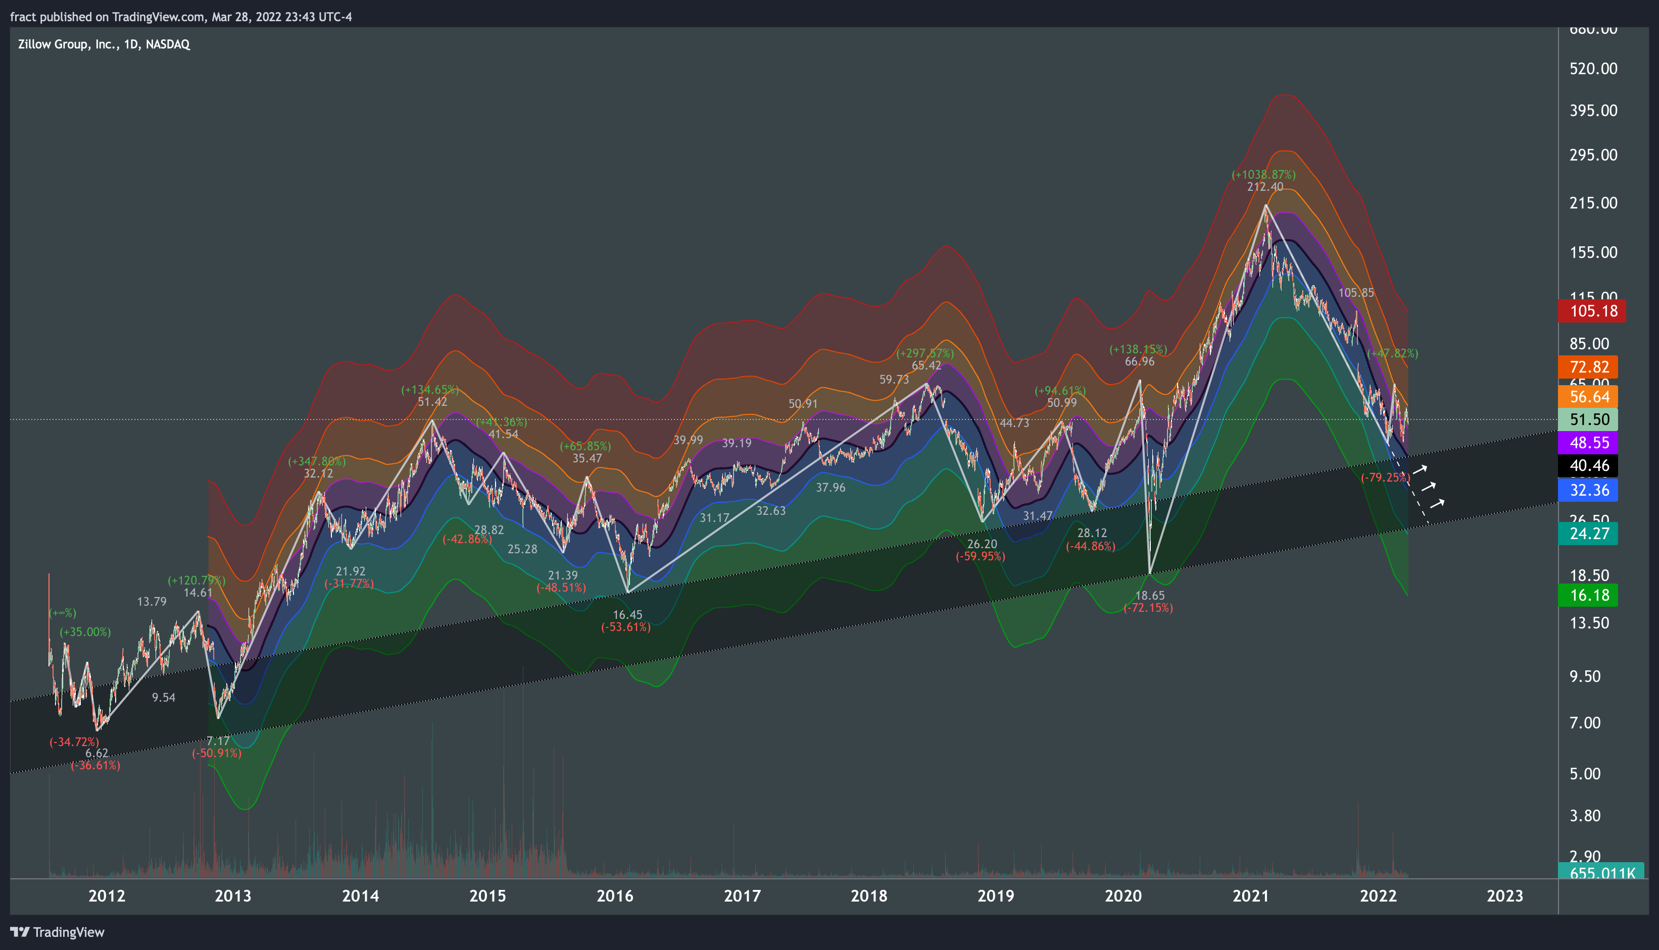Click the 21.92 low annotation
This screenshot has height=950, width=1659.
351,571
